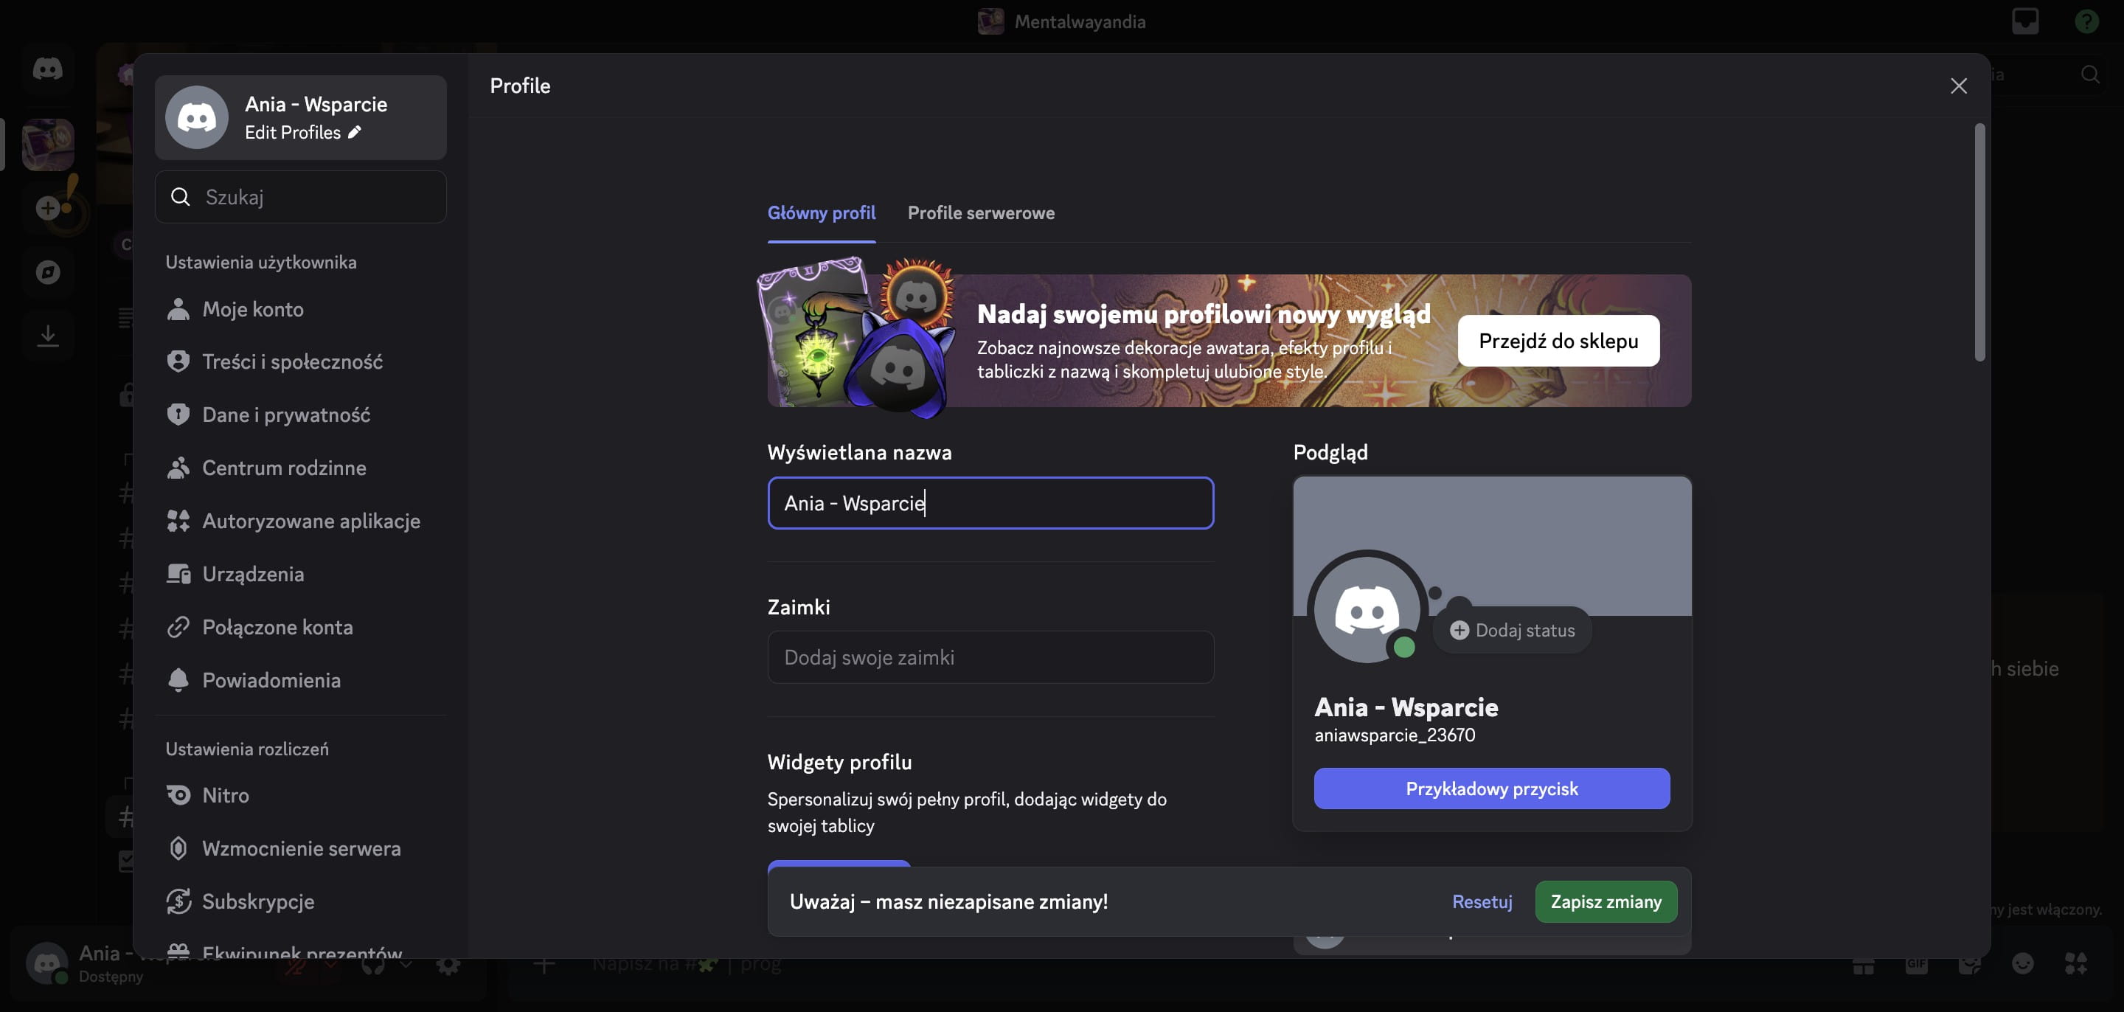2124x1012 pixels.
Task: Switch to Profile serwerowe tab
Action: [980, 212]
